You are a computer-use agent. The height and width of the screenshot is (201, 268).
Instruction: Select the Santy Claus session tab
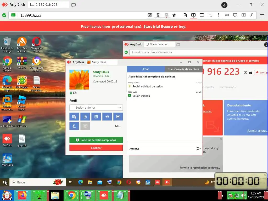[102, 62]
